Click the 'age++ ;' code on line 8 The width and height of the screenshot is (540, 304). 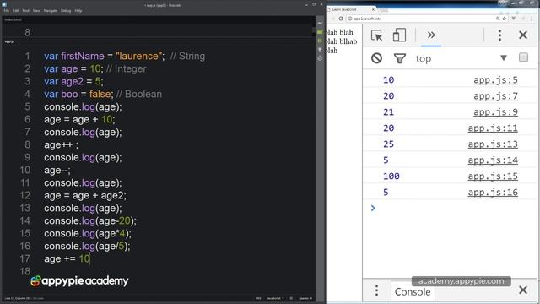click(x=61, y=144)
